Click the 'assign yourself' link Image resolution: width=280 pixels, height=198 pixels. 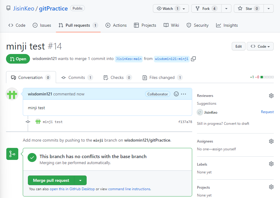224,149
